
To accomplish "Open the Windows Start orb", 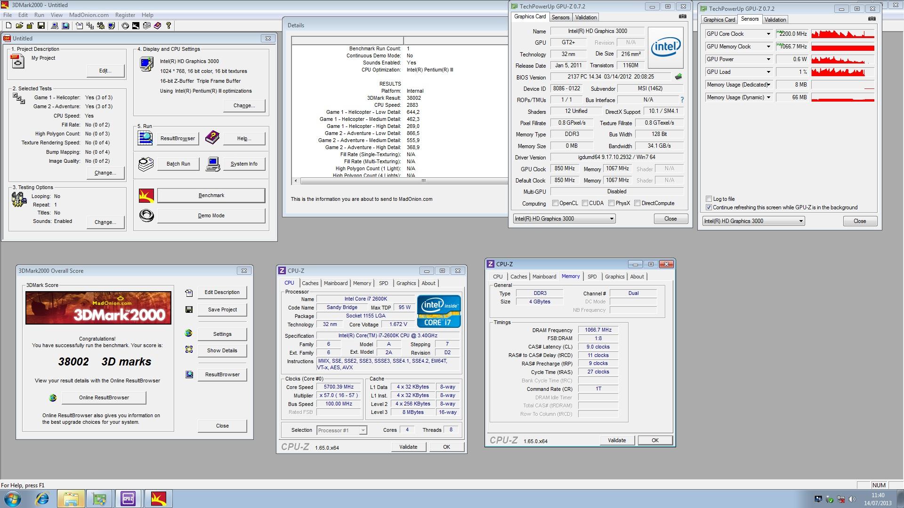I will [x=13, y=499].
